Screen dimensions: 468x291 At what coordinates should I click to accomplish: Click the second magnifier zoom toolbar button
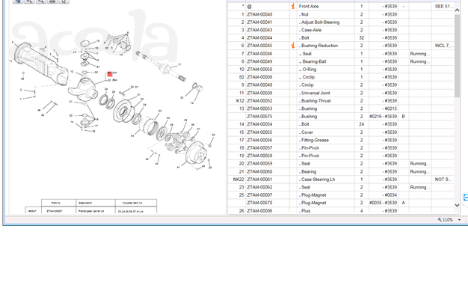pyautogui.click(x=41, y=1)
